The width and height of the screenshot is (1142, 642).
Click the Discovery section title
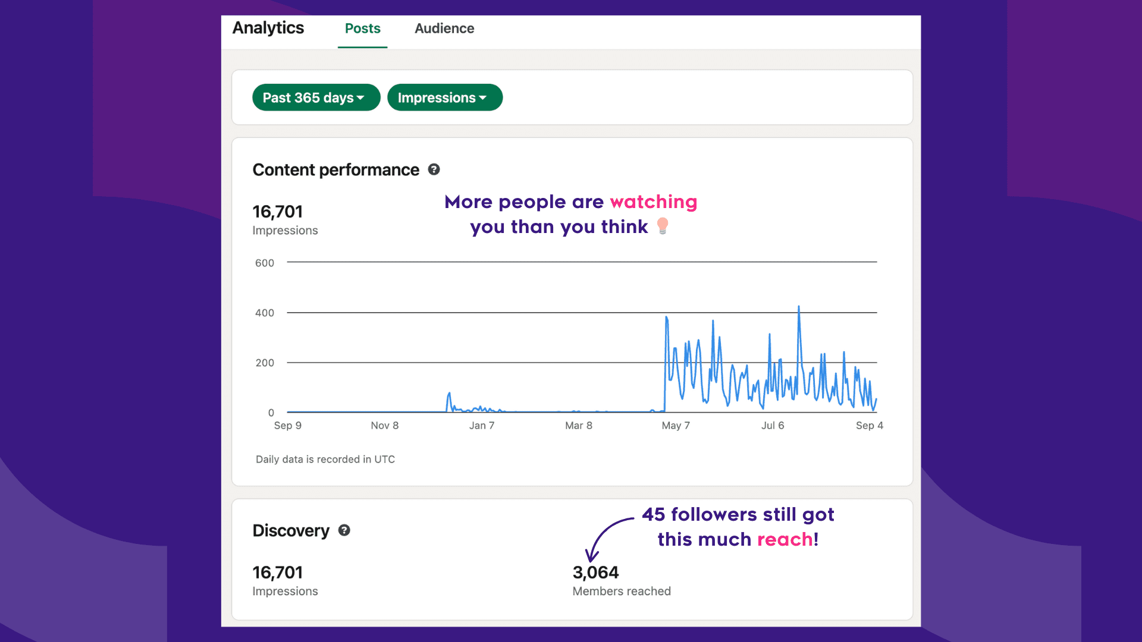point(291,531)
